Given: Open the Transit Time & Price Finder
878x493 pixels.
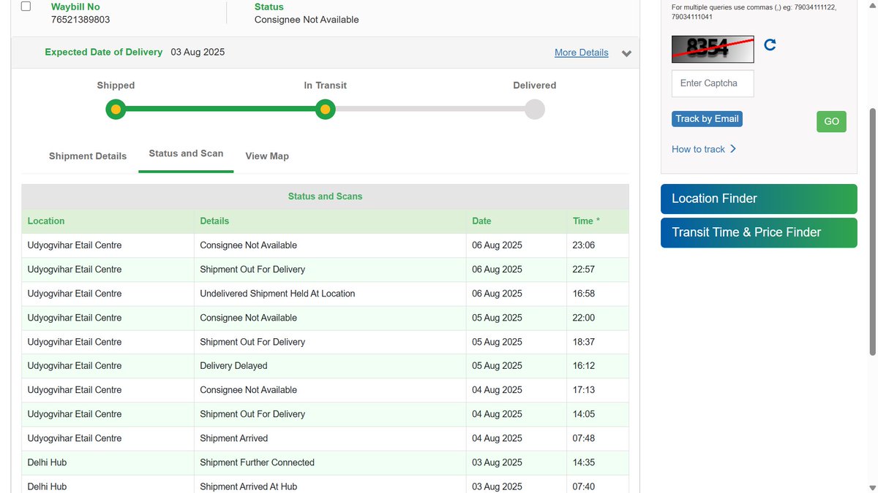Looking at the screenshot, I should (x=758, y=233).
